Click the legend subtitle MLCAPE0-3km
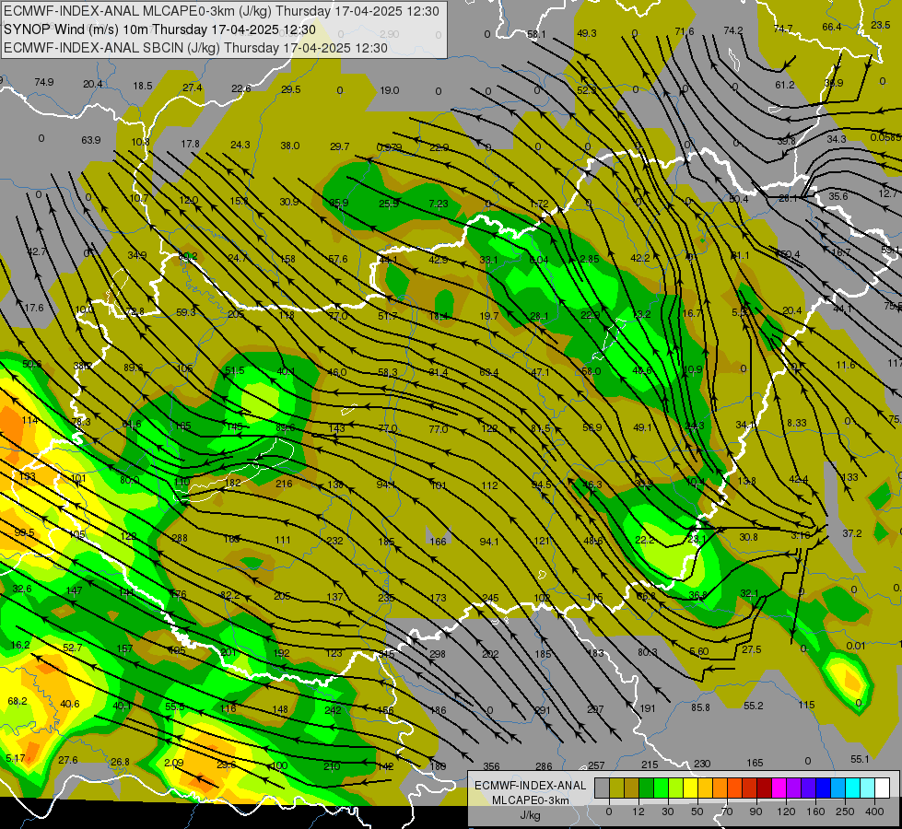 531,800
